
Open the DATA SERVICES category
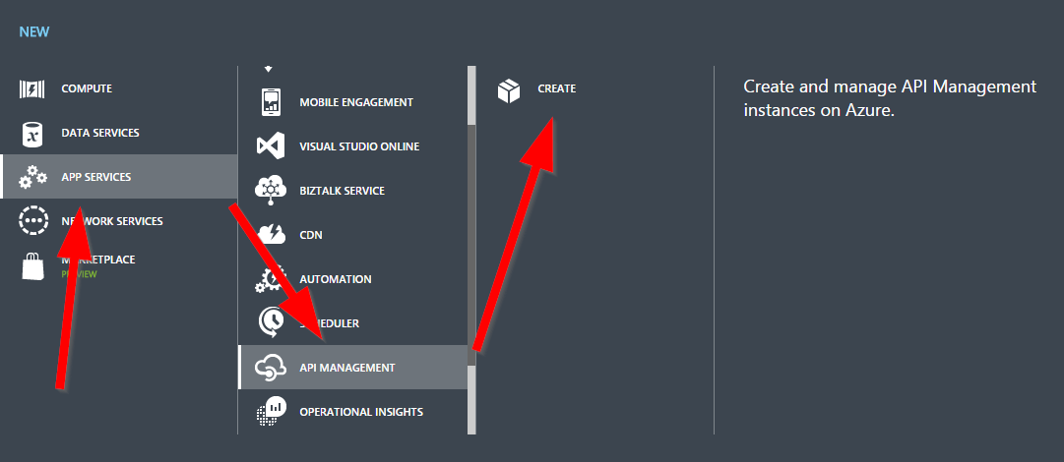119,133
